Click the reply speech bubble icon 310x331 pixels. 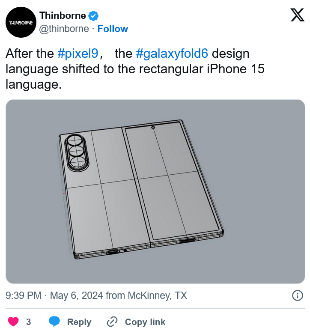click(x=54, y=322)
